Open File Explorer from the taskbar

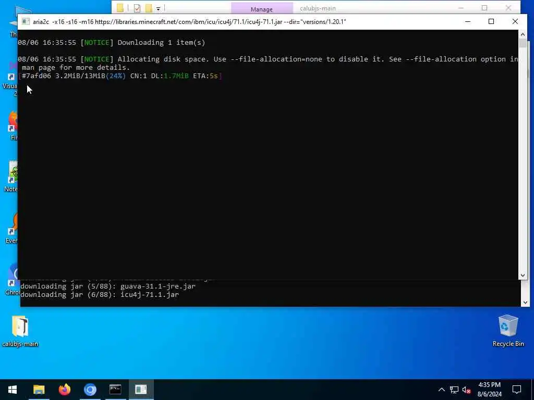pos(39,390)
